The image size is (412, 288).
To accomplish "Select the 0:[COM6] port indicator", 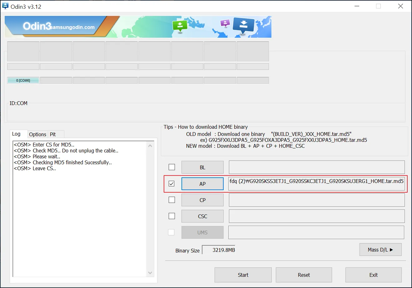I will (23, 80).
